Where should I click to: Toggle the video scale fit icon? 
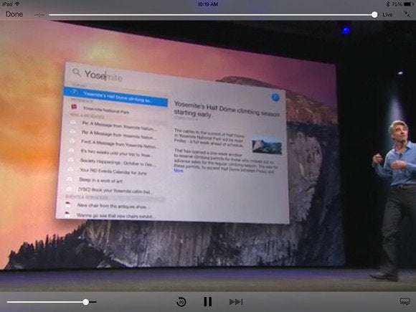pyautogui.click(x=407, y=14)
